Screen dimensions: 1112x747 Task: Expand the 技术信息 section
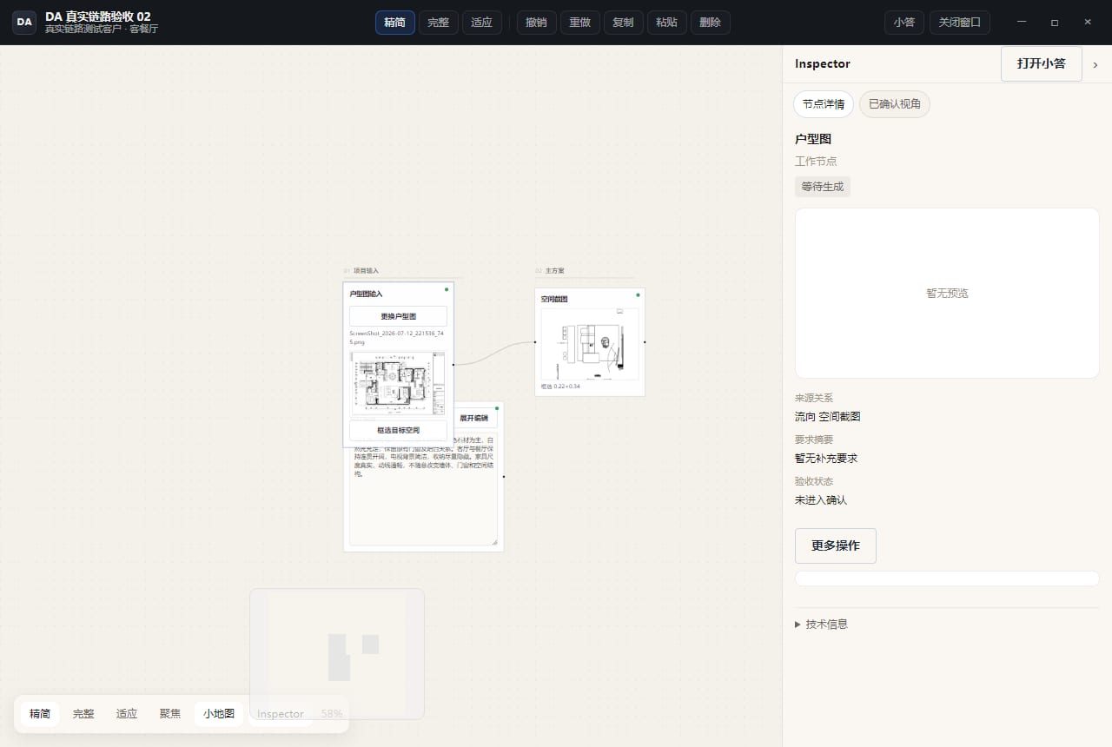(822, 624)
